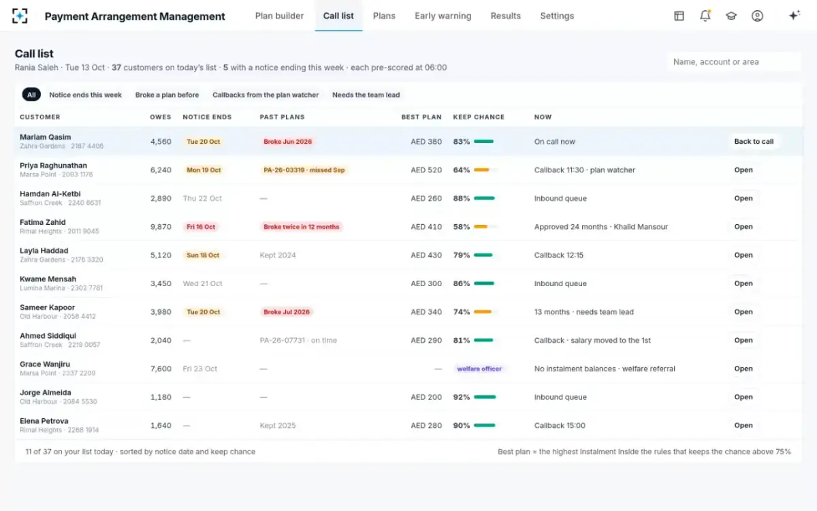Open the Early warning tab
The width and height of the screenshot is (817, 511).
(x=443, y=16)
